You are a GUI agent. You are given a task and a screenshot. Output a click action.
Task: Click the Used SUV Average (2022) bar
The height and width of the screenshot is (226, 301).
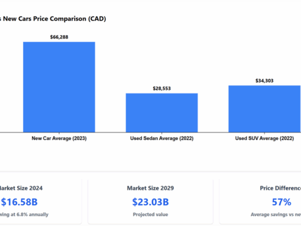[x=265, y=109]
